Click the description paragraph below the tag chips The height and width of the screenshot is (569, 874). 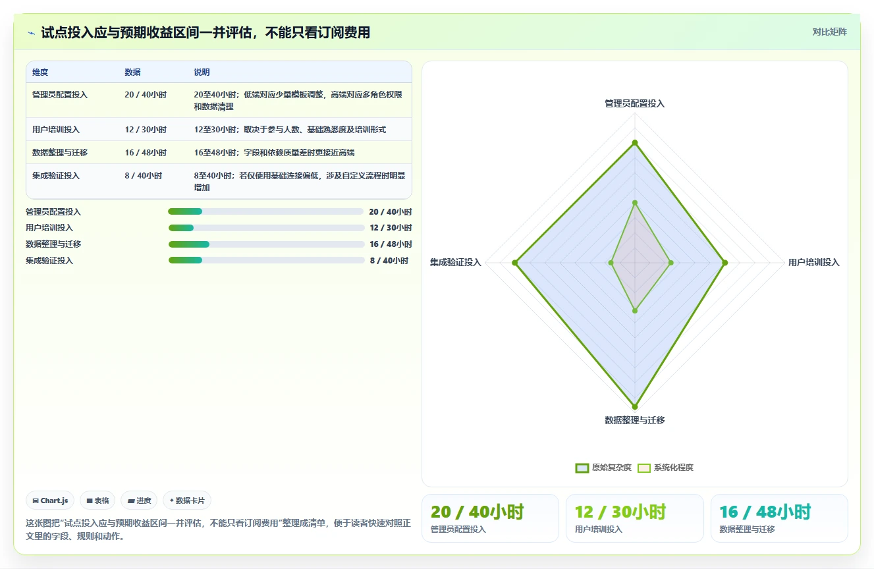219,529
